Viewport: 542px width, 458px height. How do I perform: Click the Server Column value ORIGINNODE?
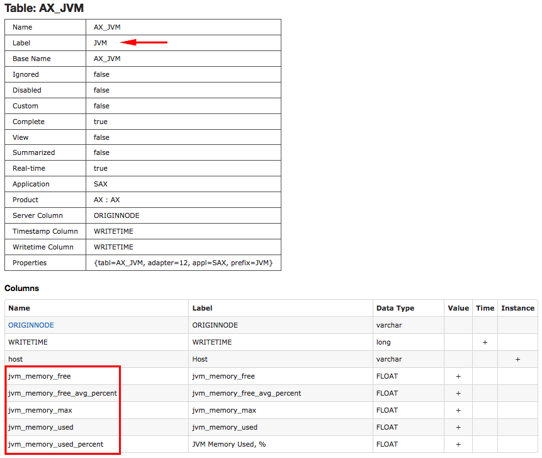[116, 215]
